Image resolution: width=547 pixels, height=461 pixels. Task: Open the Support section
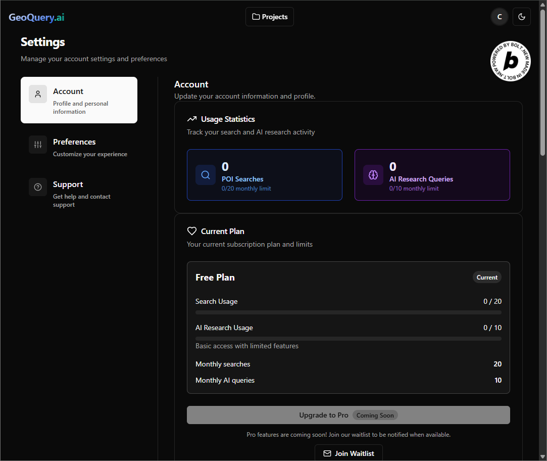[x=79, y=194]
